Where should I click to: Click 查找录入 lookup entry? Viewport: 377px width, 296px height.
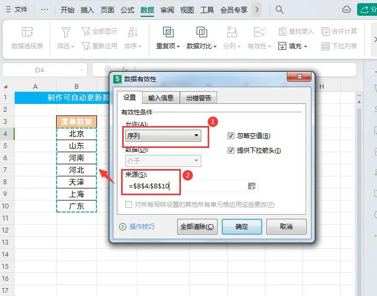296,31
